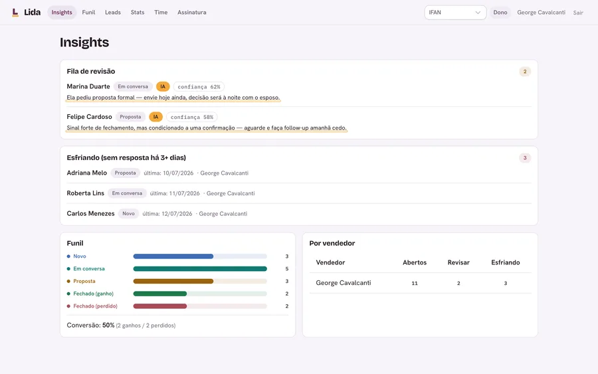Click the última: 12/07/2026 date

click(167, 214)
